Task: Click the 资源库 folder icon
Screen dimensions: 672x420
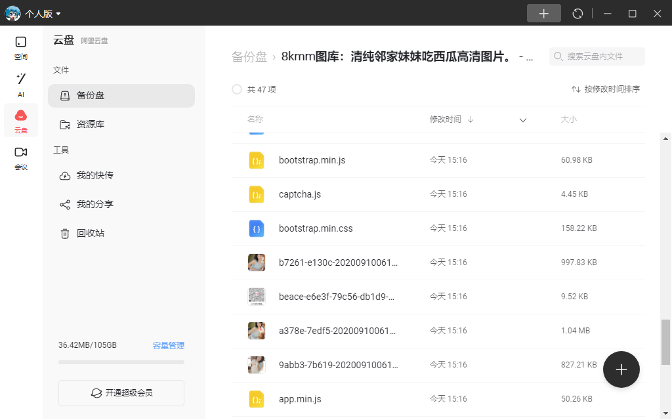Action: pos(65,125)
